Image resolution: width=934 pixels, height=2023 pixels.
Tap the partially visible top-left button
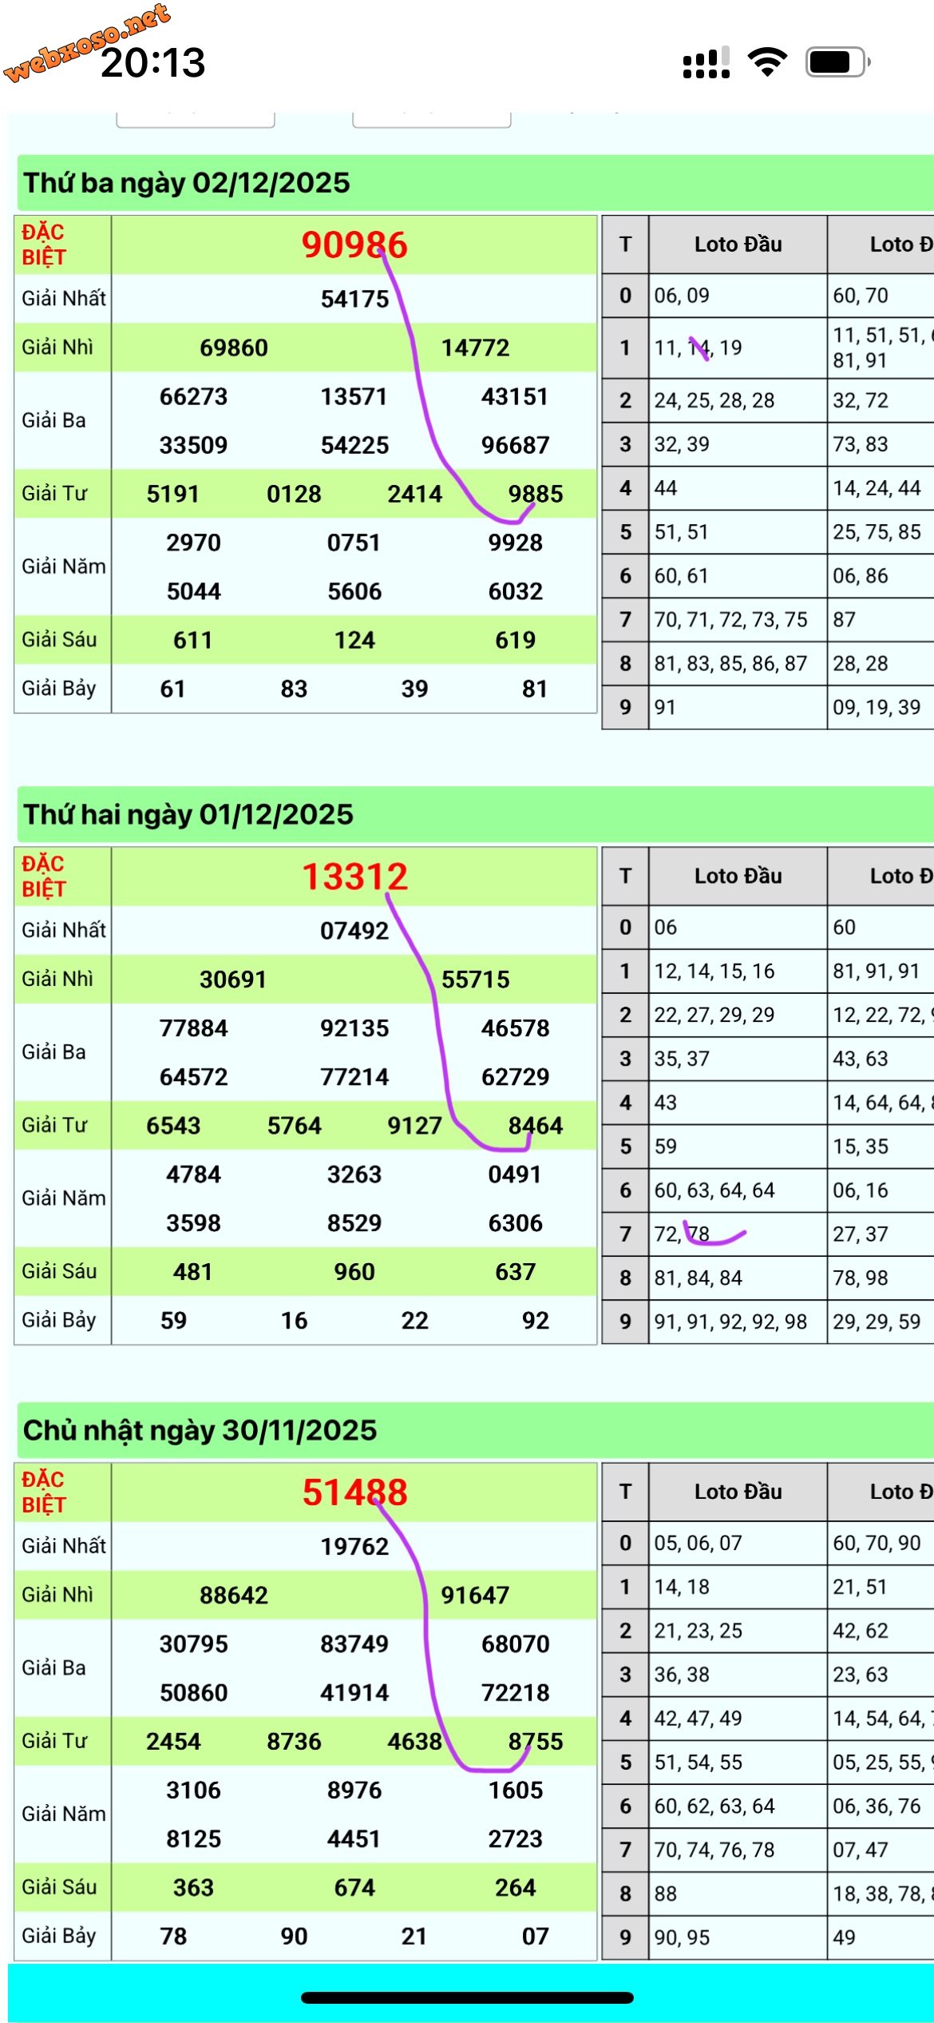196,119
